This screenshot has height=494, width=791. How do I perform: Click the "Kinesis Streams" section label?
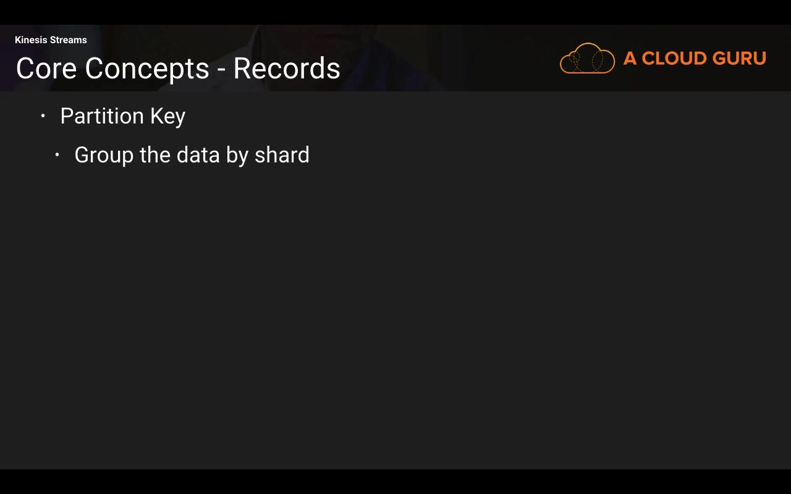51,40
